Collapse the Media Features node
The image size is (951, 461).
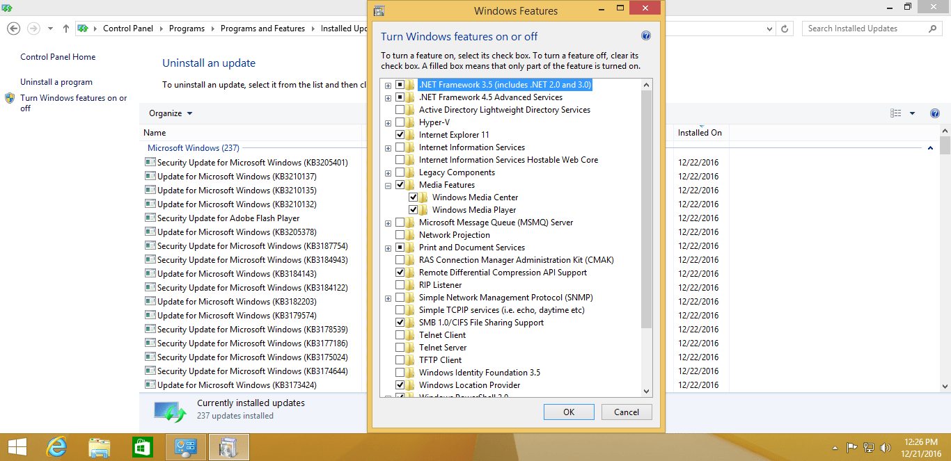click(x=388, y=185)
